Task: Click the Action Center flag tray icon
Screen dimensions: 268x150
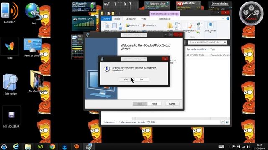Action: (234, 147)
